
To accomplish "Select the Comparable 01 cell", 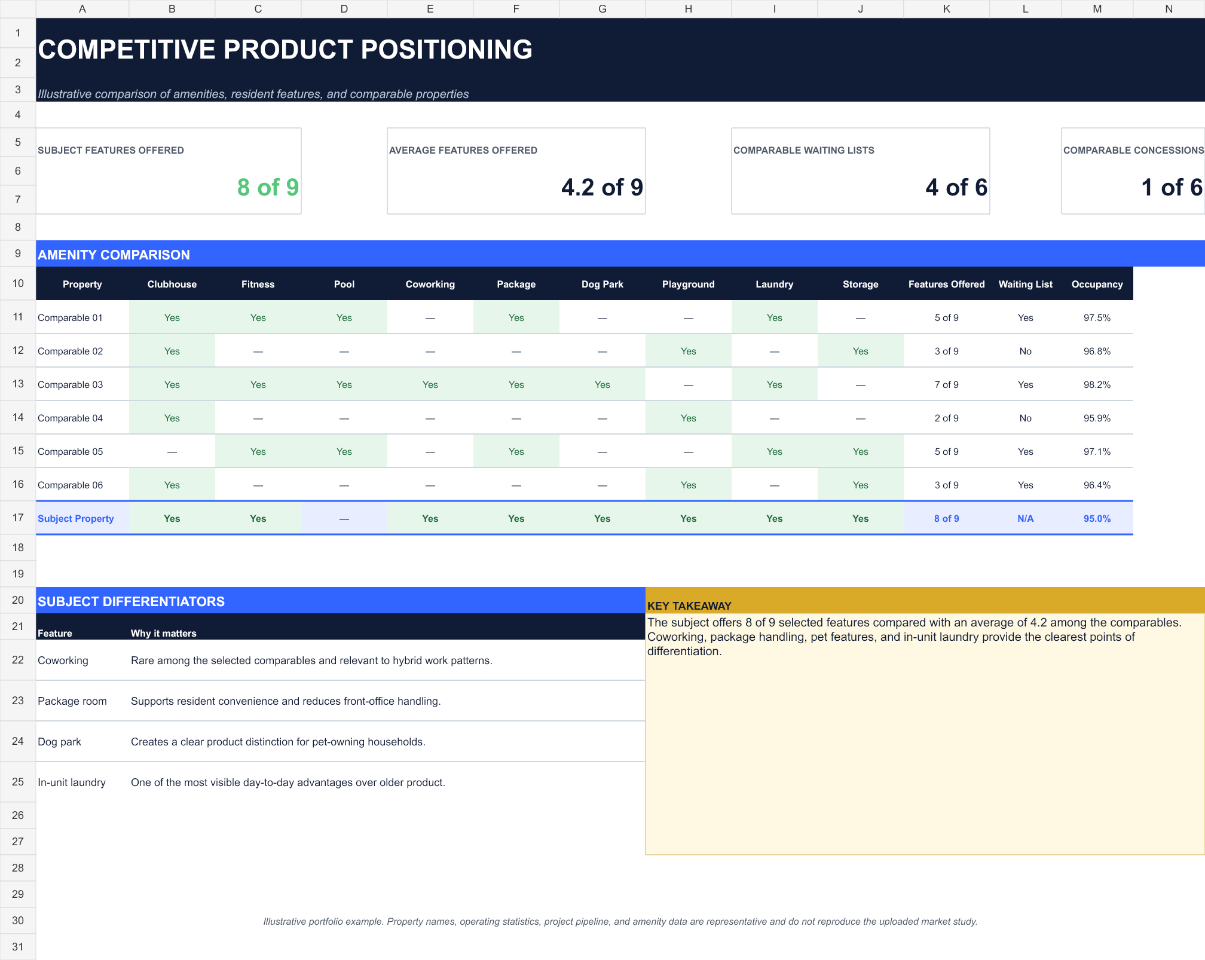I will [x=82, y=317].
